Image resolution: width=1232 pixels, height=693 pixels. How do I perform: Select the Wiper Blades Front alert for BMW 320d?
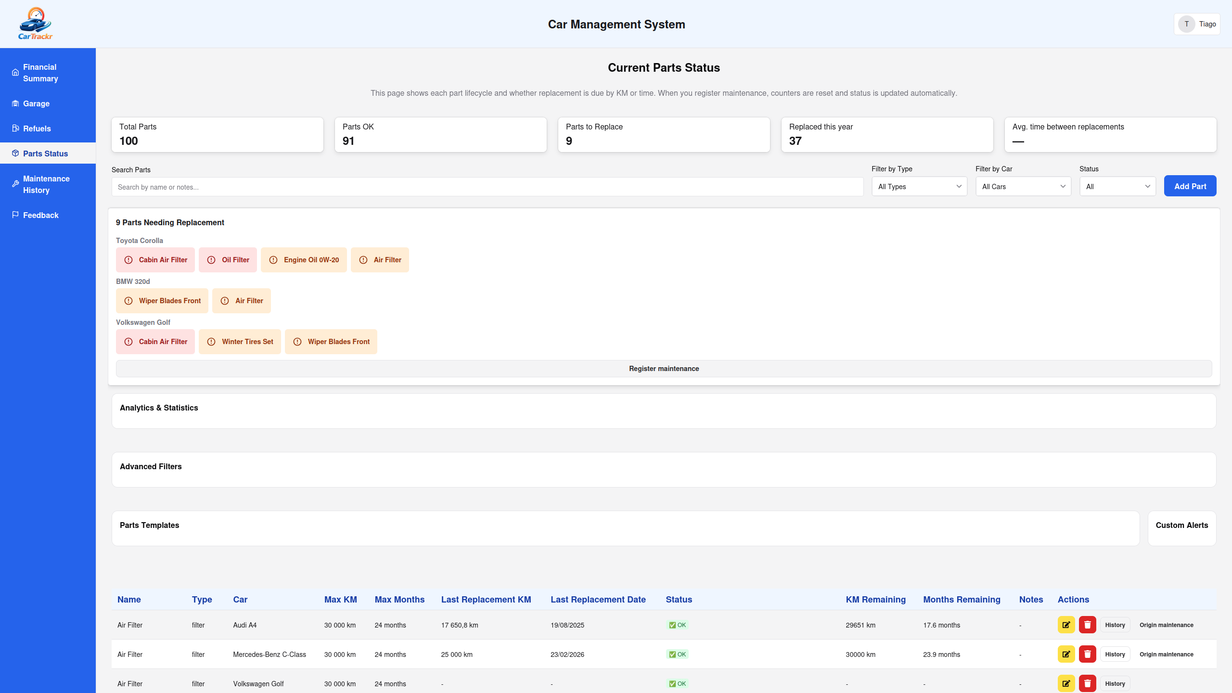(x=162, y=300)
